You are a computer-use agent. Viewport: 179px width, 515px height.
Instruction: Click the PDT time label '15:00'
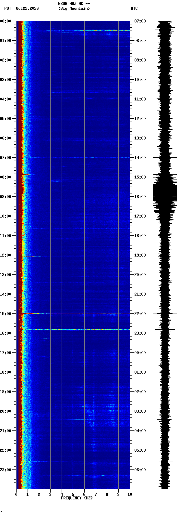[x=6, y=314]
